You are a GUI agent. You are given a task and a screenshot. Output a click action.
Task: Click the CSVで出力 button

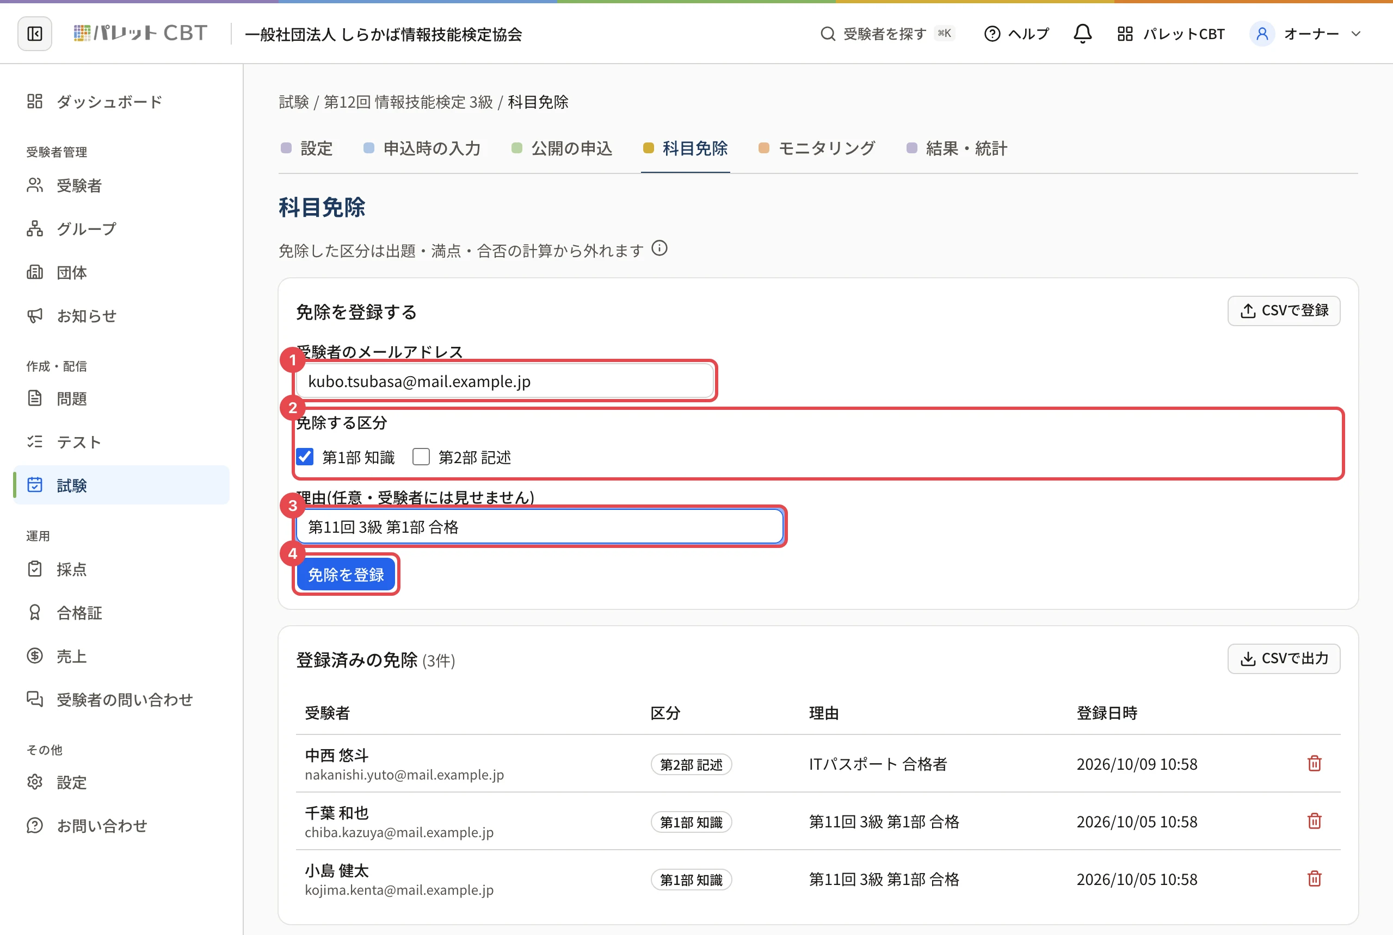click(1284, 659)
